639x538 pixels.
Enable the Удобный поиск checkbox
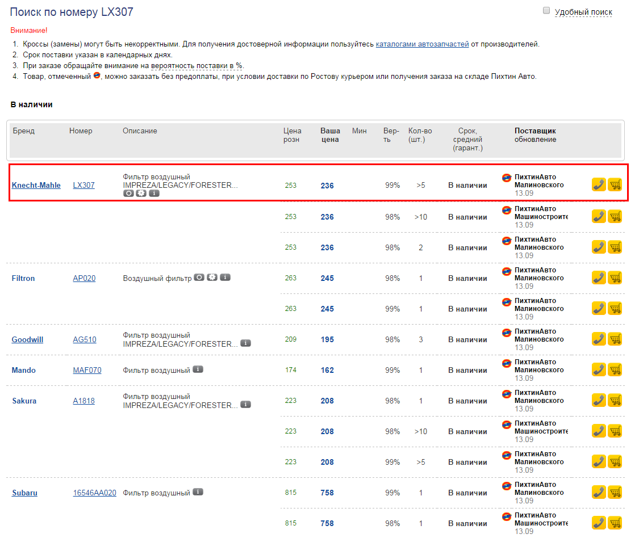coord(546,11)
